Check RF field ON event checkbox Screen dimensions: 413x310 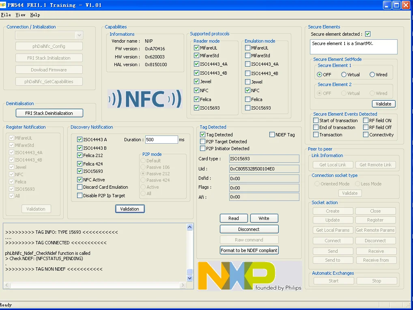point(366,121)
